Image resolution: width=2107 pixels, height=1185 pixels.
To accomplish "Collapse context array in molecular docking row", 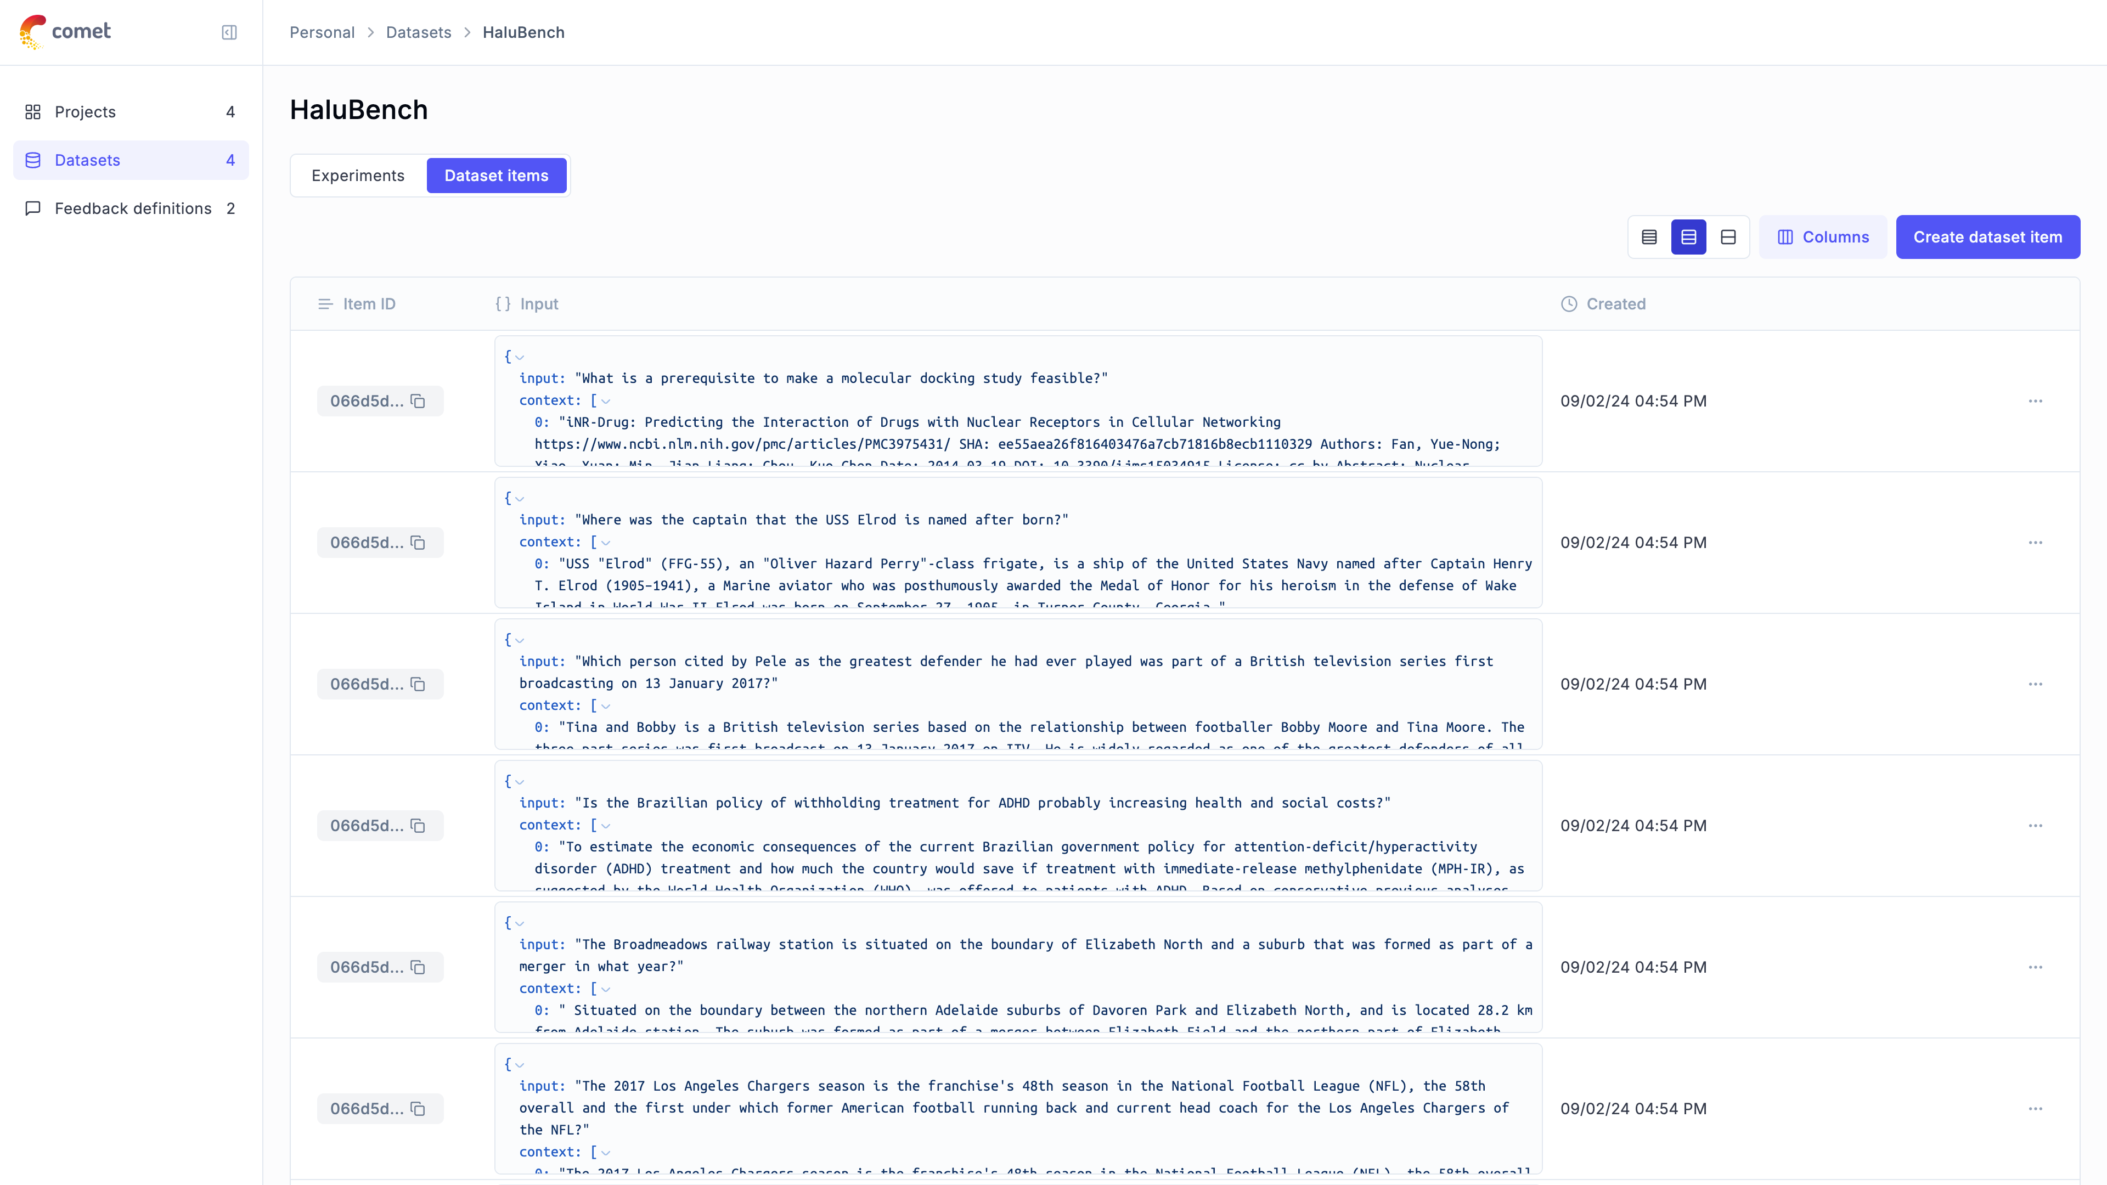I will (605, 402).
